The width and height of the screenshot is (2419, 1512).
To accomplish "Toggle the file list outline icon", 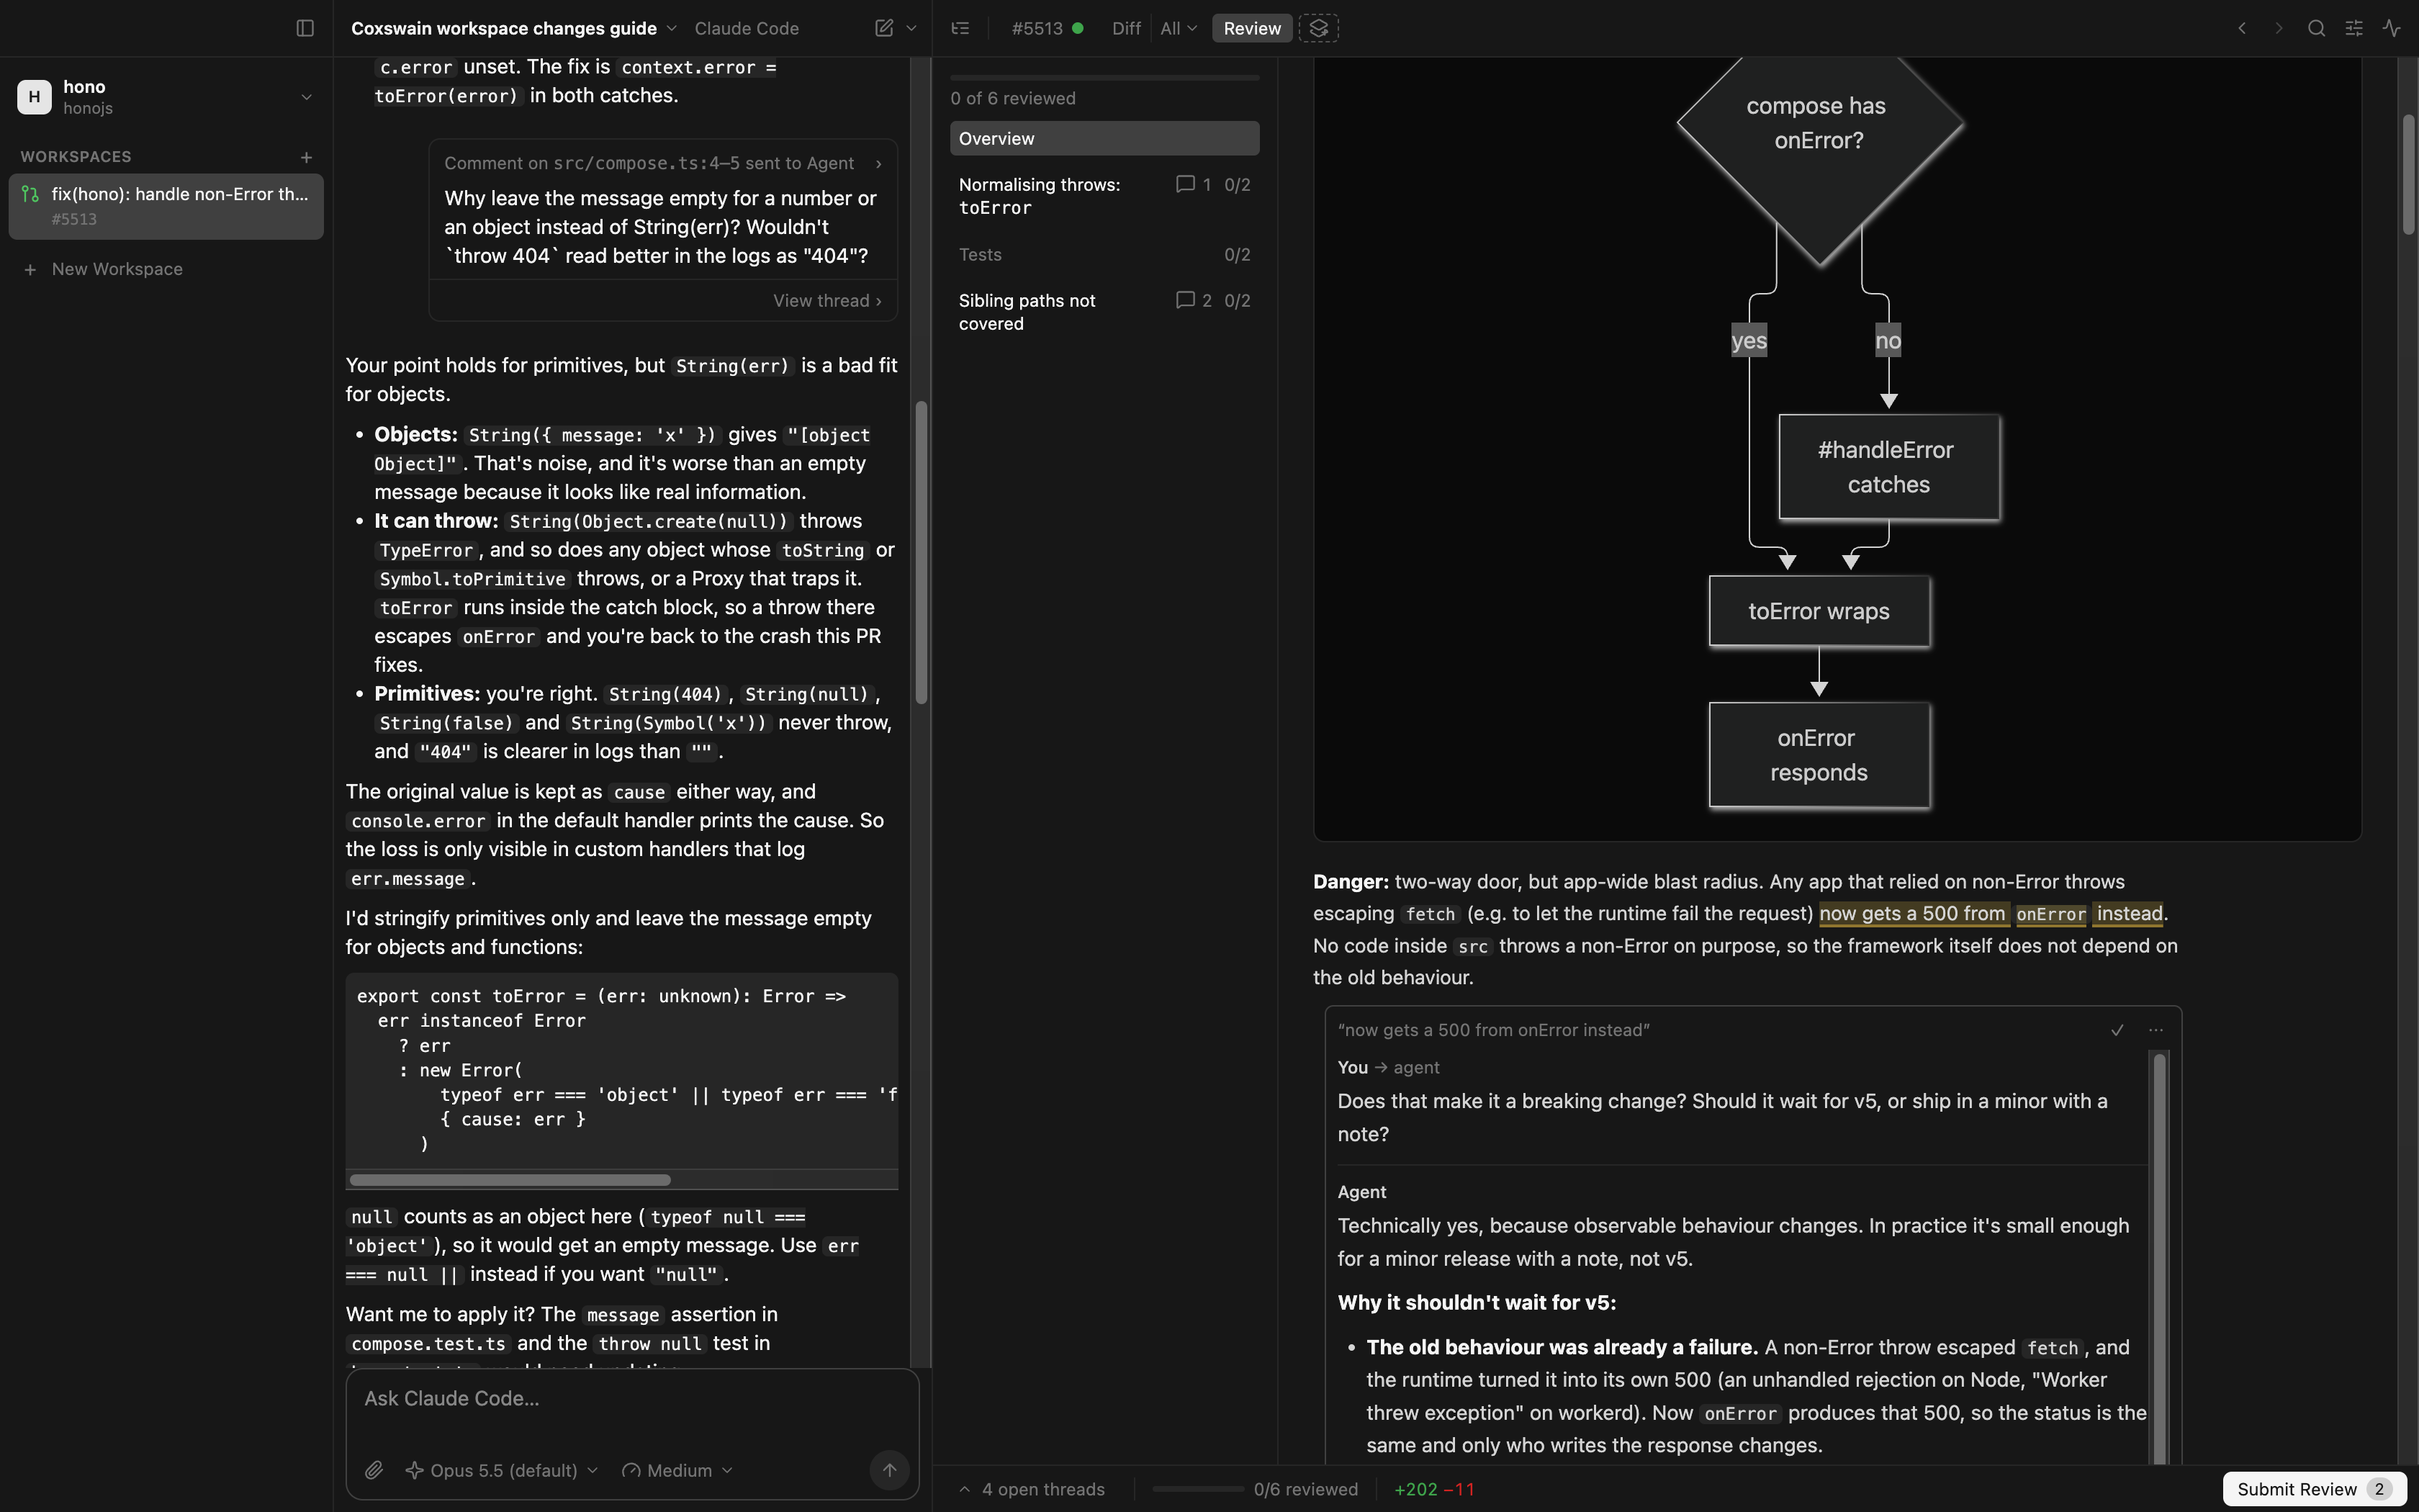I will coord(960,28).
